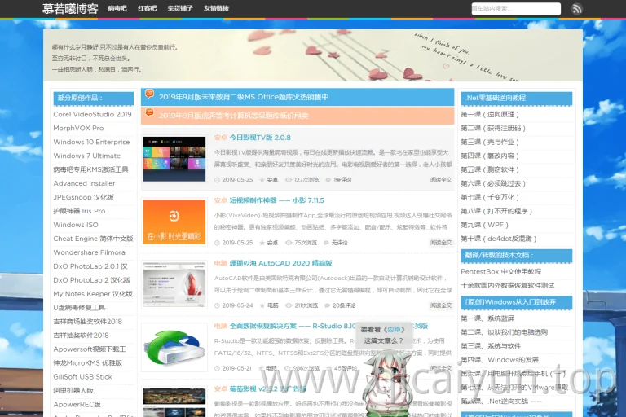Viewport: 626px width, 417px height.
Task: Open the PentestBox 中文使用教程 link
Action: (501, 272)
